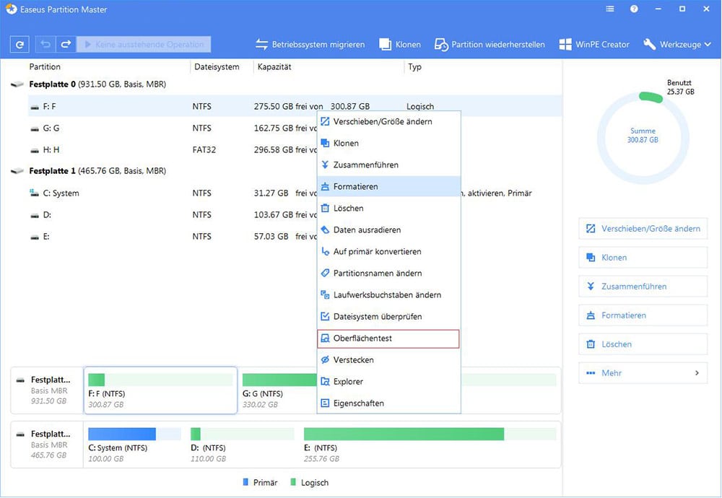Click the Klonen toolbar icon
Image resolution: width=722 pixels, height=498 pixels.
[385, 45]
